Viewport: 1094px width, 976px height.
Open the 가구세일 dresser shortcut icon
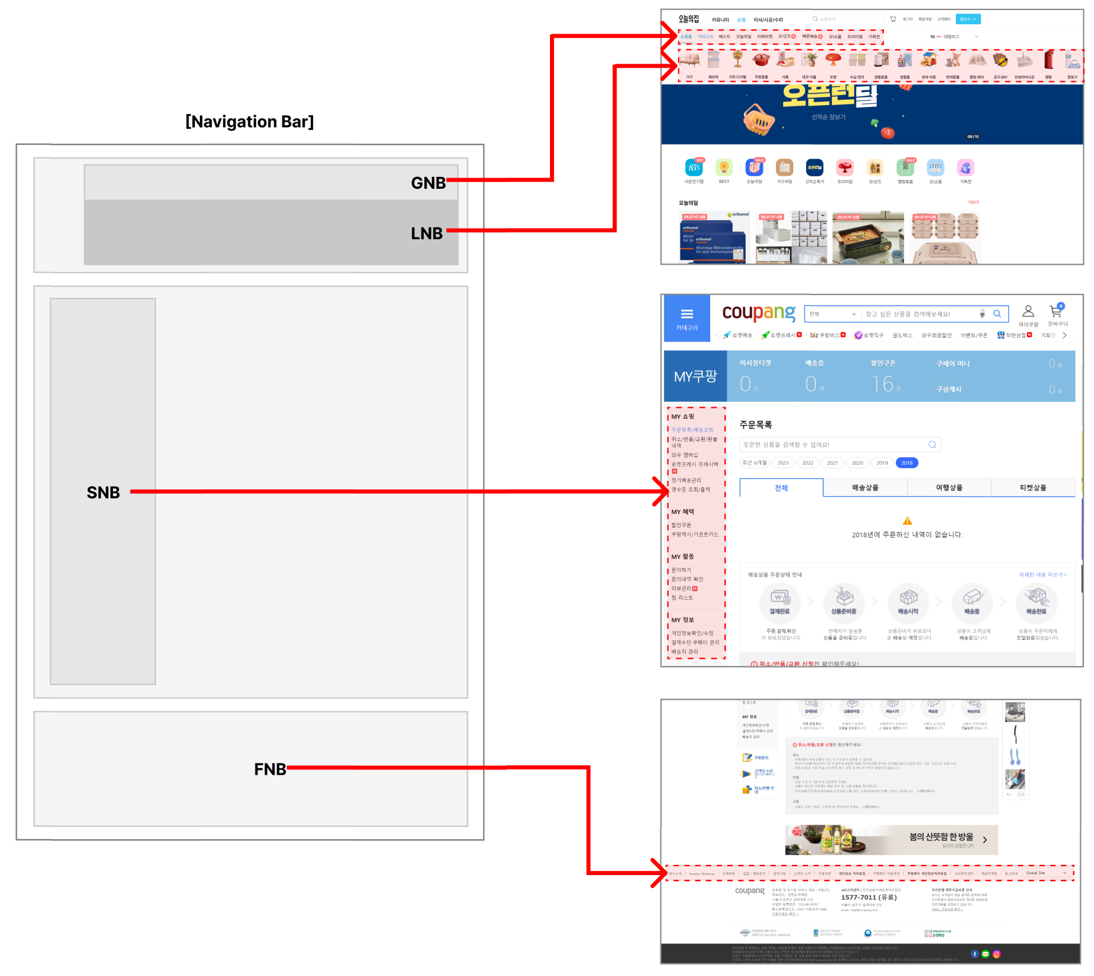(784, 167)
